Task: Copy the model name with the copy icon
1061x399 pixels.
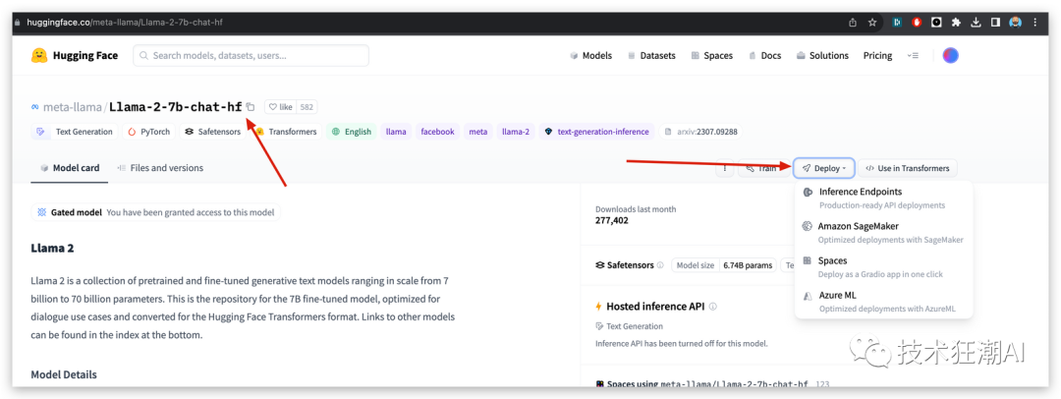Action: (x=251, y=107)
